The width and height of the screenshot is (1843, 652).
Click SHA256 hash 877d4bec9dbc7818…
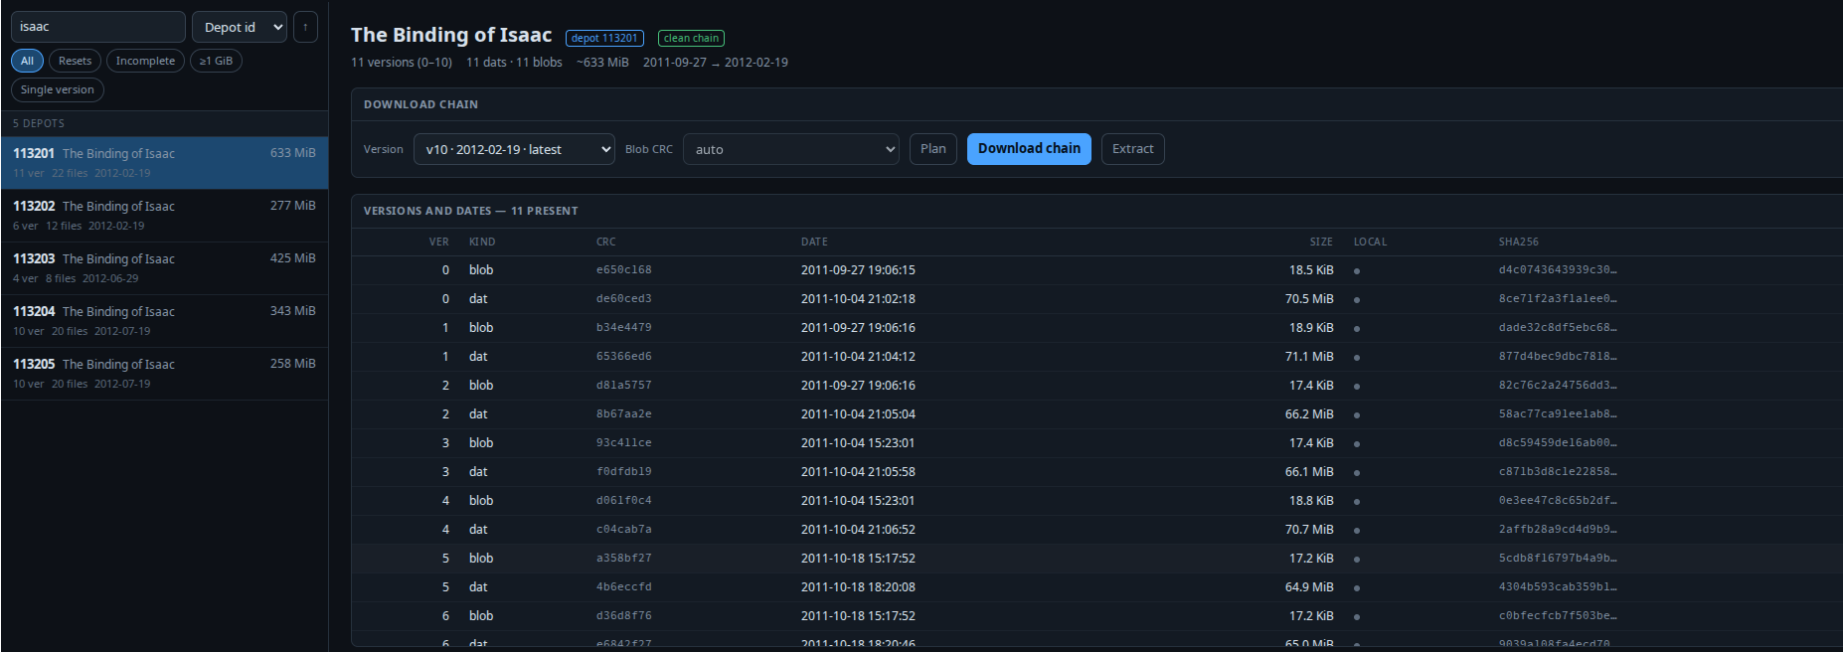pos(1558,357)
